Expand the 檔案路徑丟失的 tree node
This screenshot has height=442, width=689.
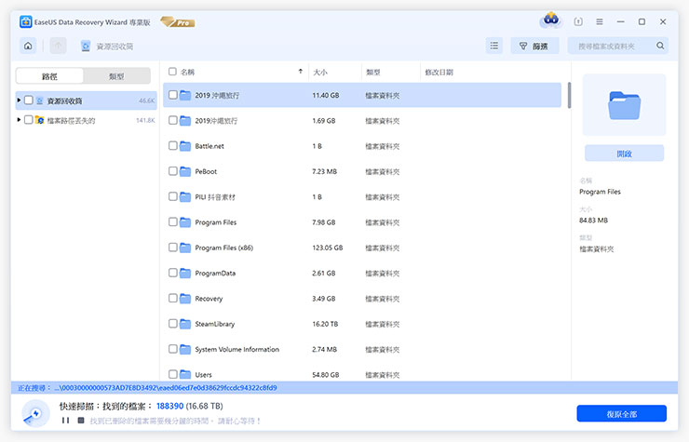[x=19, y=120]
